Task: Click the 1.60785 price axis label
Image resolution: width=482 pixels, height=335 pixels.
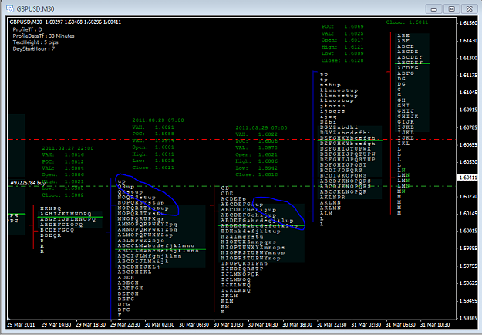Action: pos(468,127)
